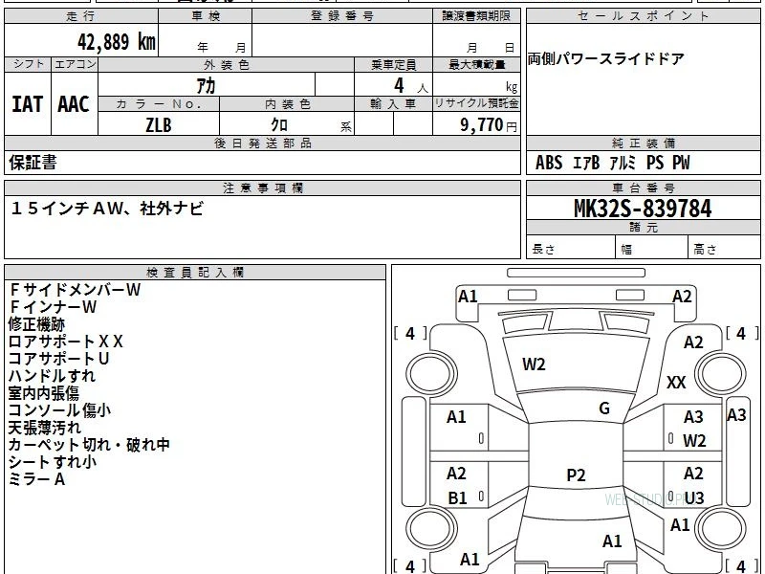Click the コンソール傷小 note
The width and height of the screenshot is (765, 574).
click(x=59, y=410)
